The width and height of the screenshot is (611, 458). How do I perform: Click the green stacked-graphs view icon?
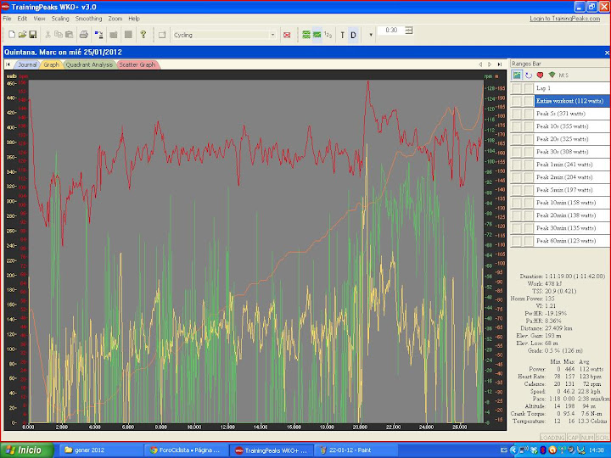tap(306, 35)
